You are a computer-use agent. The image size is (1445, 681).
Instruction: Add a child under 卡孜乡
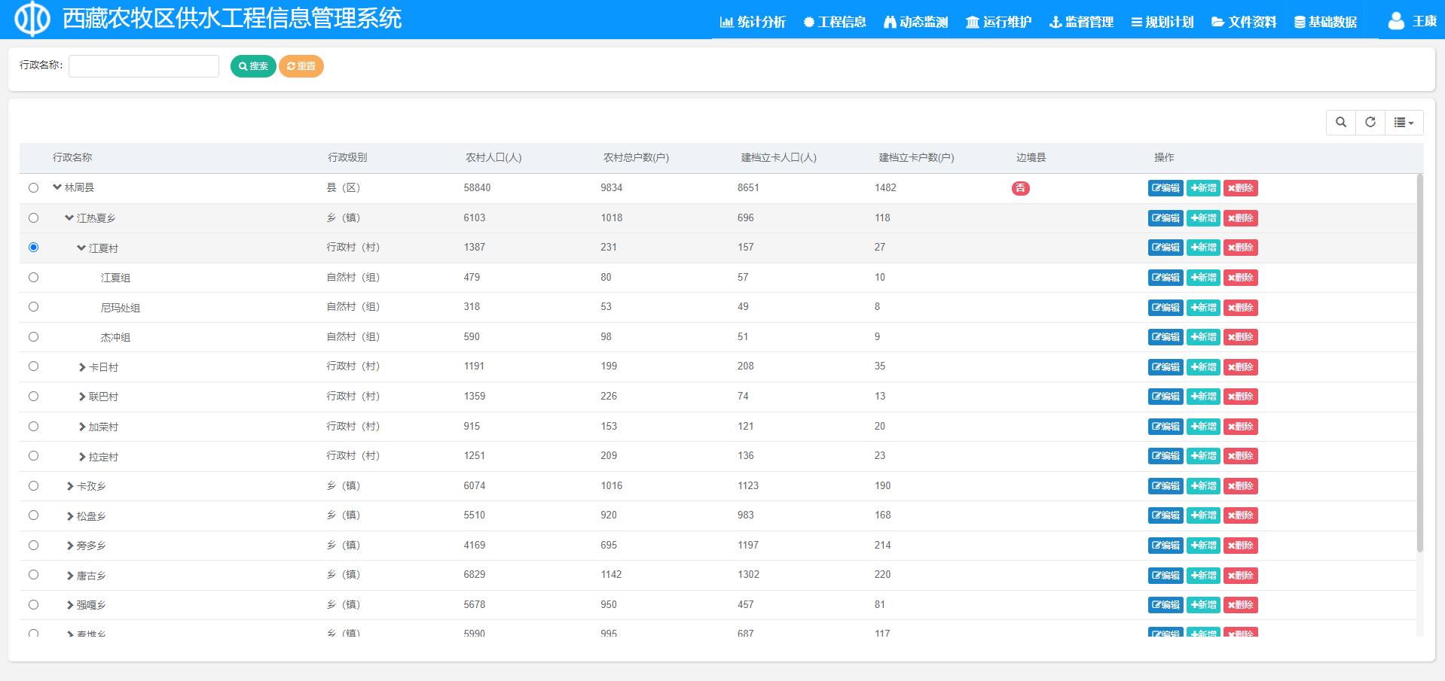(x=1203, y=486)
